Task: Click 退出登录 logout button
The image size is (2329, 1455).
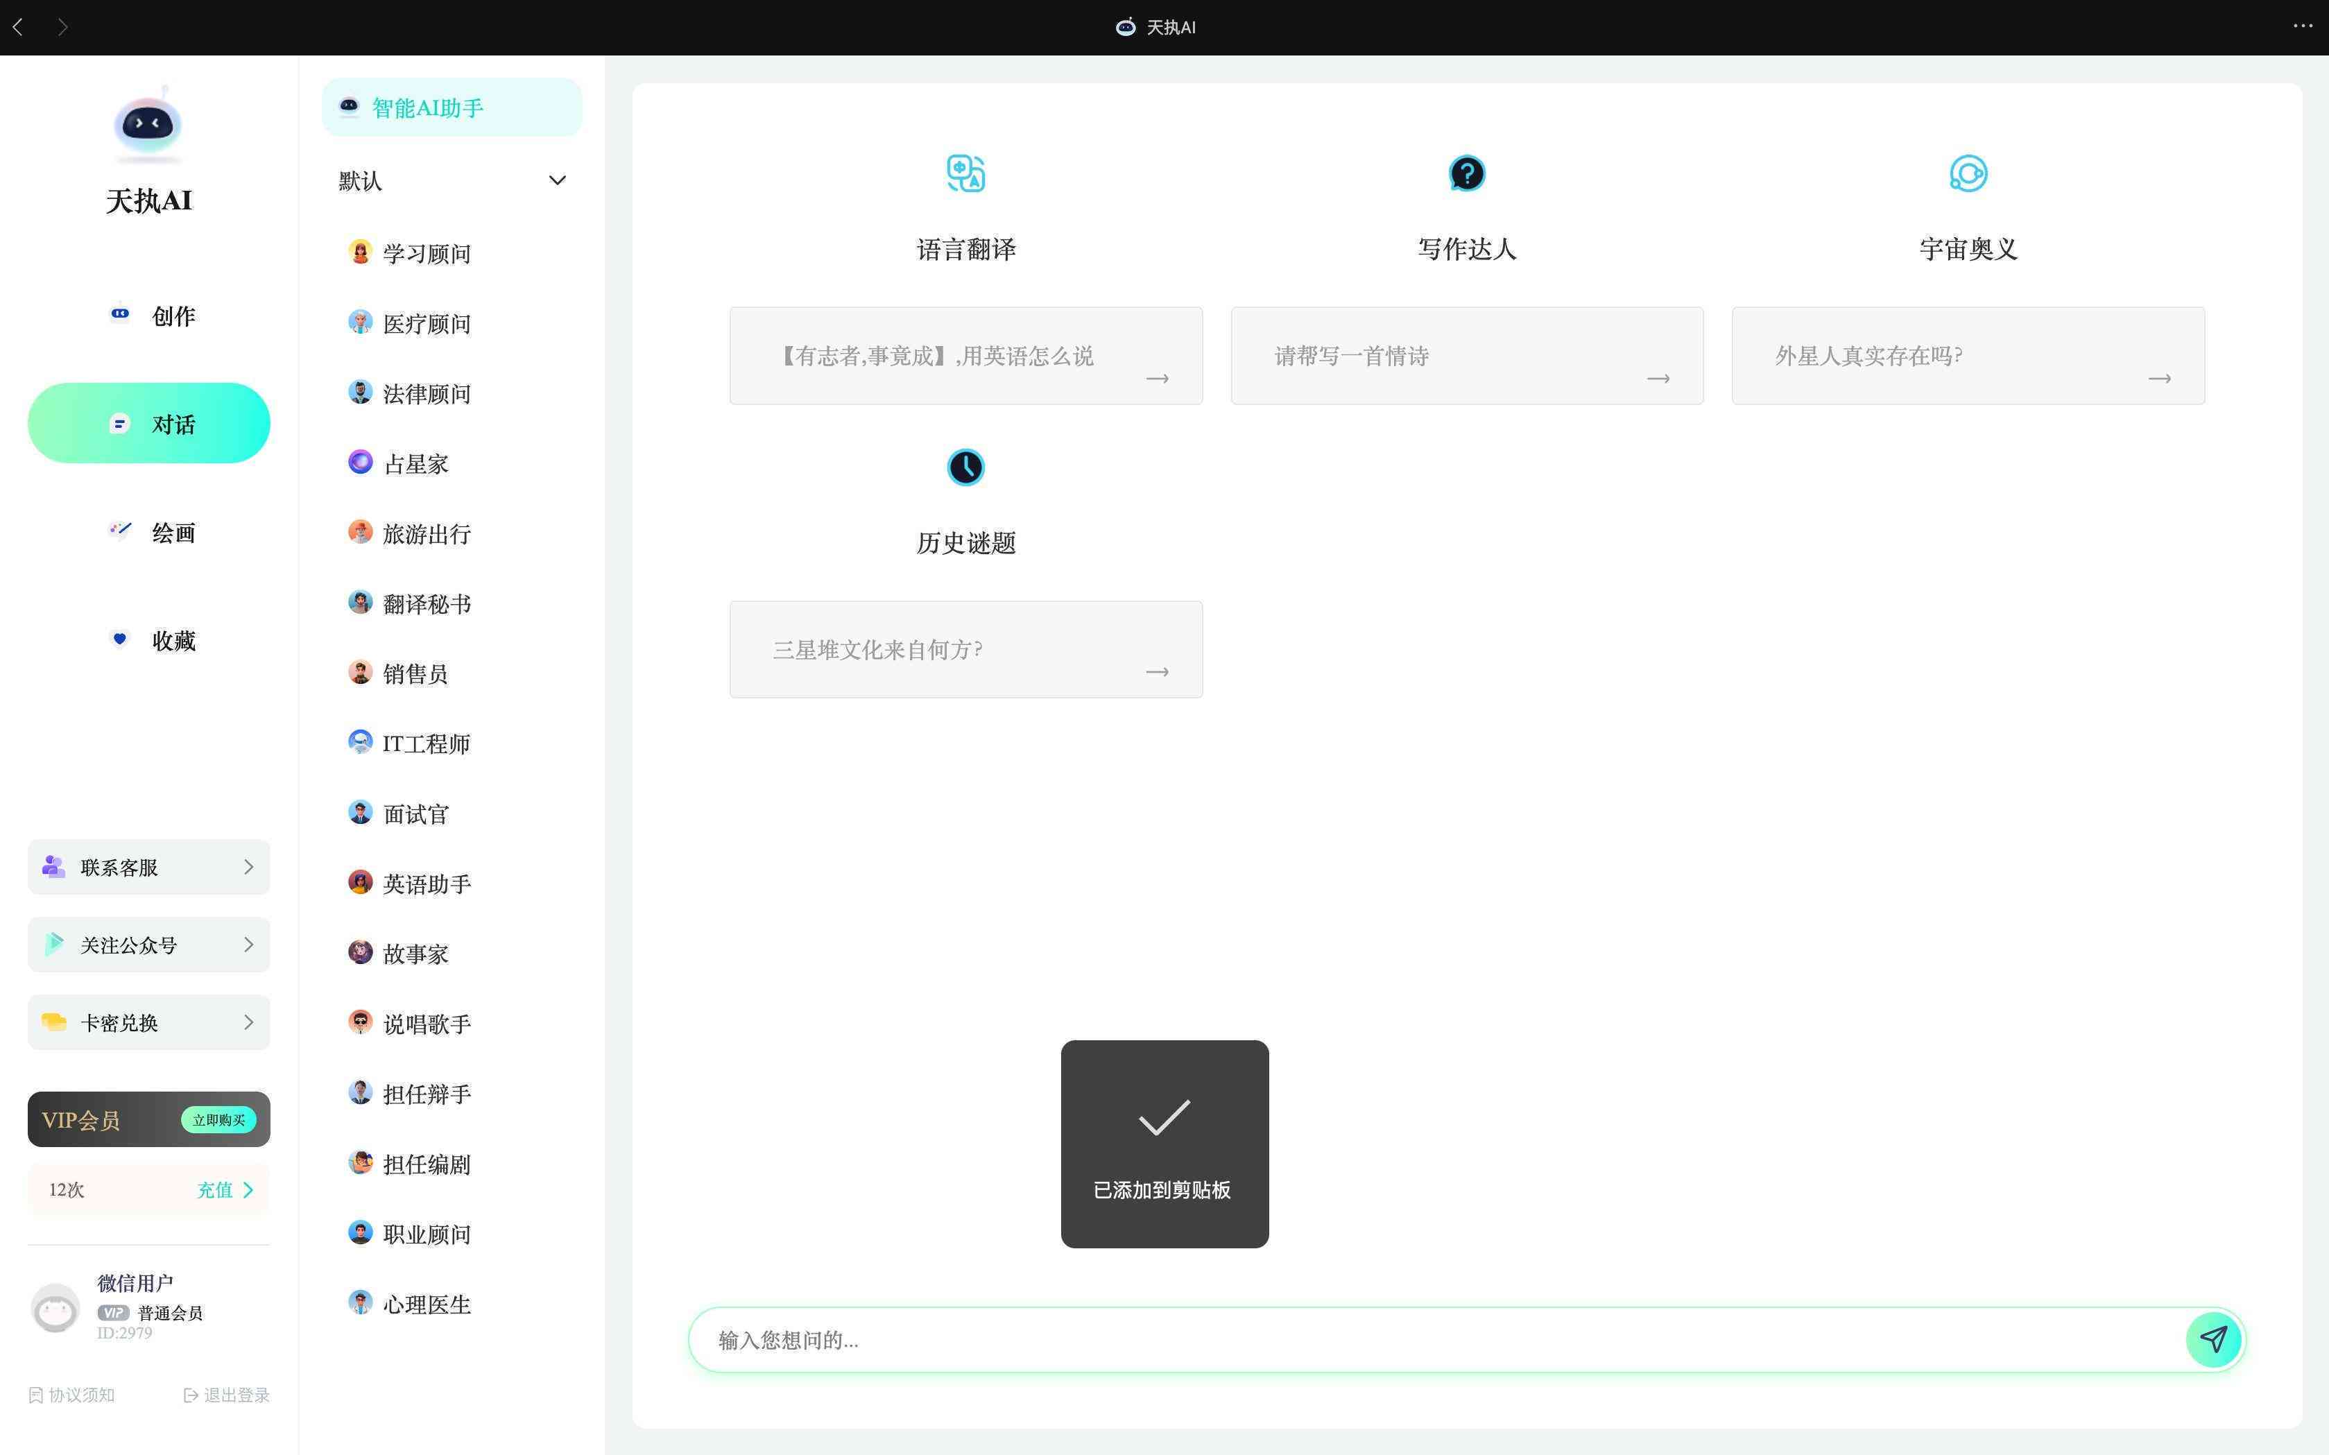Action: [223, 1393]
